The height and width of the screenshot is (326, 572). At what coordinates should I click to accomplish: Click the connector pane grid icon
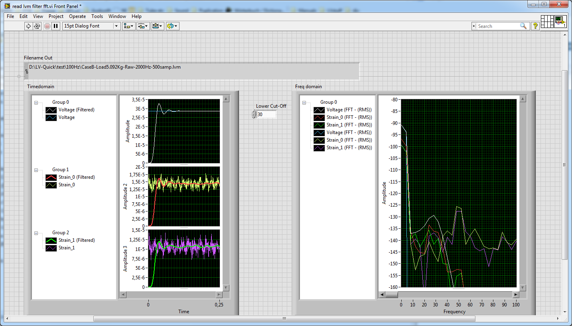point(547,22)
